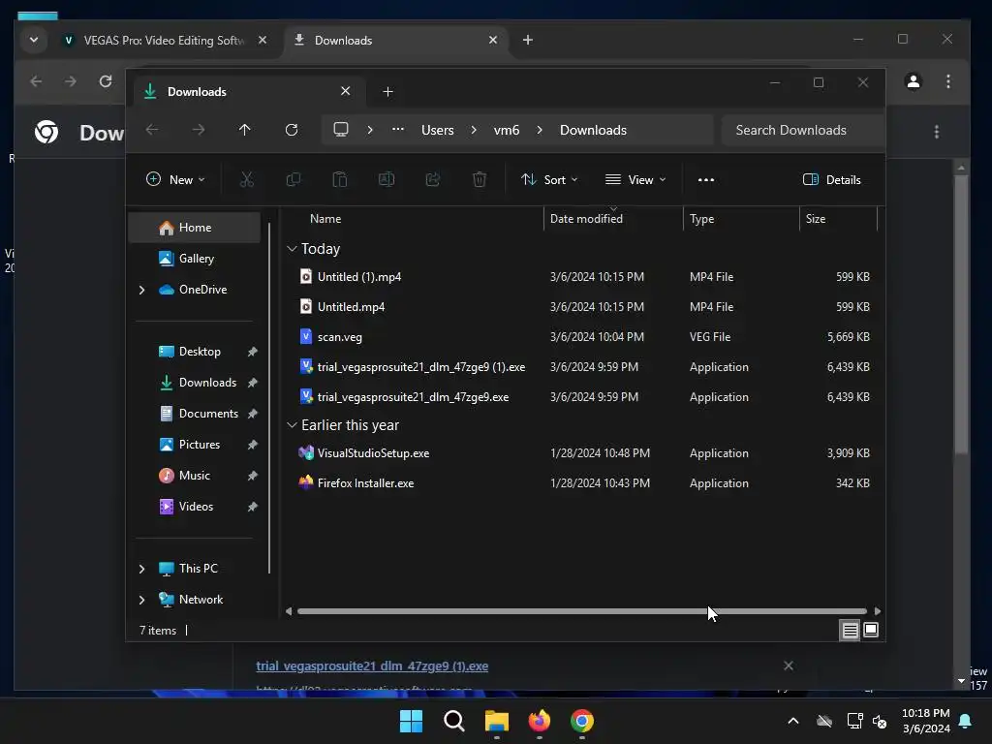Click Users in the address breadcrumb
The image size is (992, 744).
point(438,130)
